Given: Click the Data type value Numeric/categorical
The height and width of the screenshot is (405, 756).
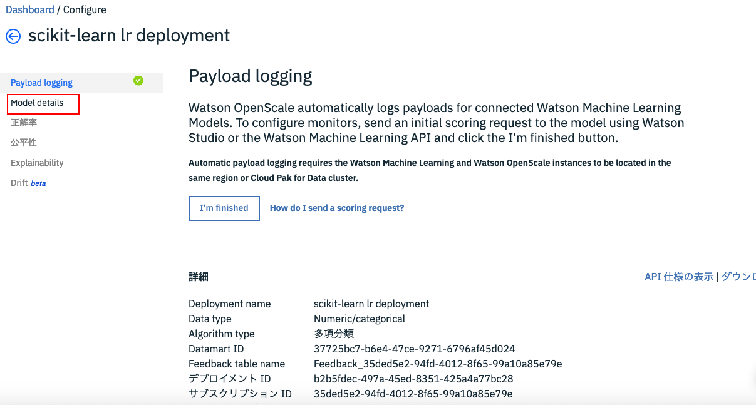Looking at the screenshot, I should click(x=360, y=319).
